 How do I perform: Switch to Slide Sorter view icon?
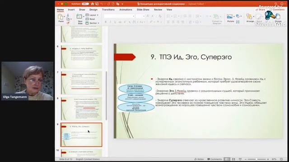233,159
